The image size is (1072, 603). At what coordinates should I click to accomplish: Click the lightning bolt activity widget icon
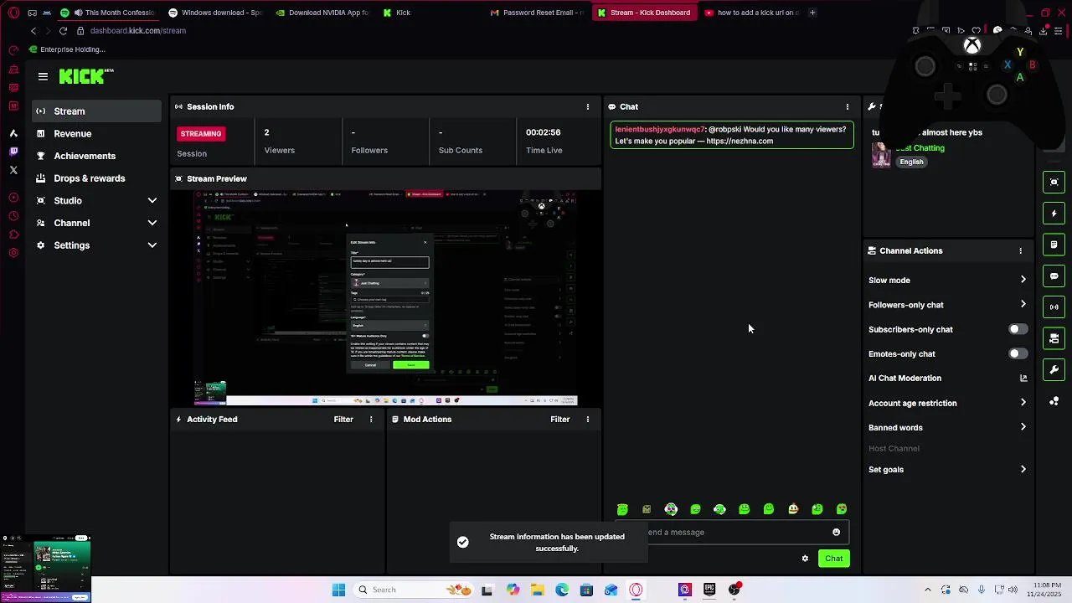click(x=1054, y=214)
